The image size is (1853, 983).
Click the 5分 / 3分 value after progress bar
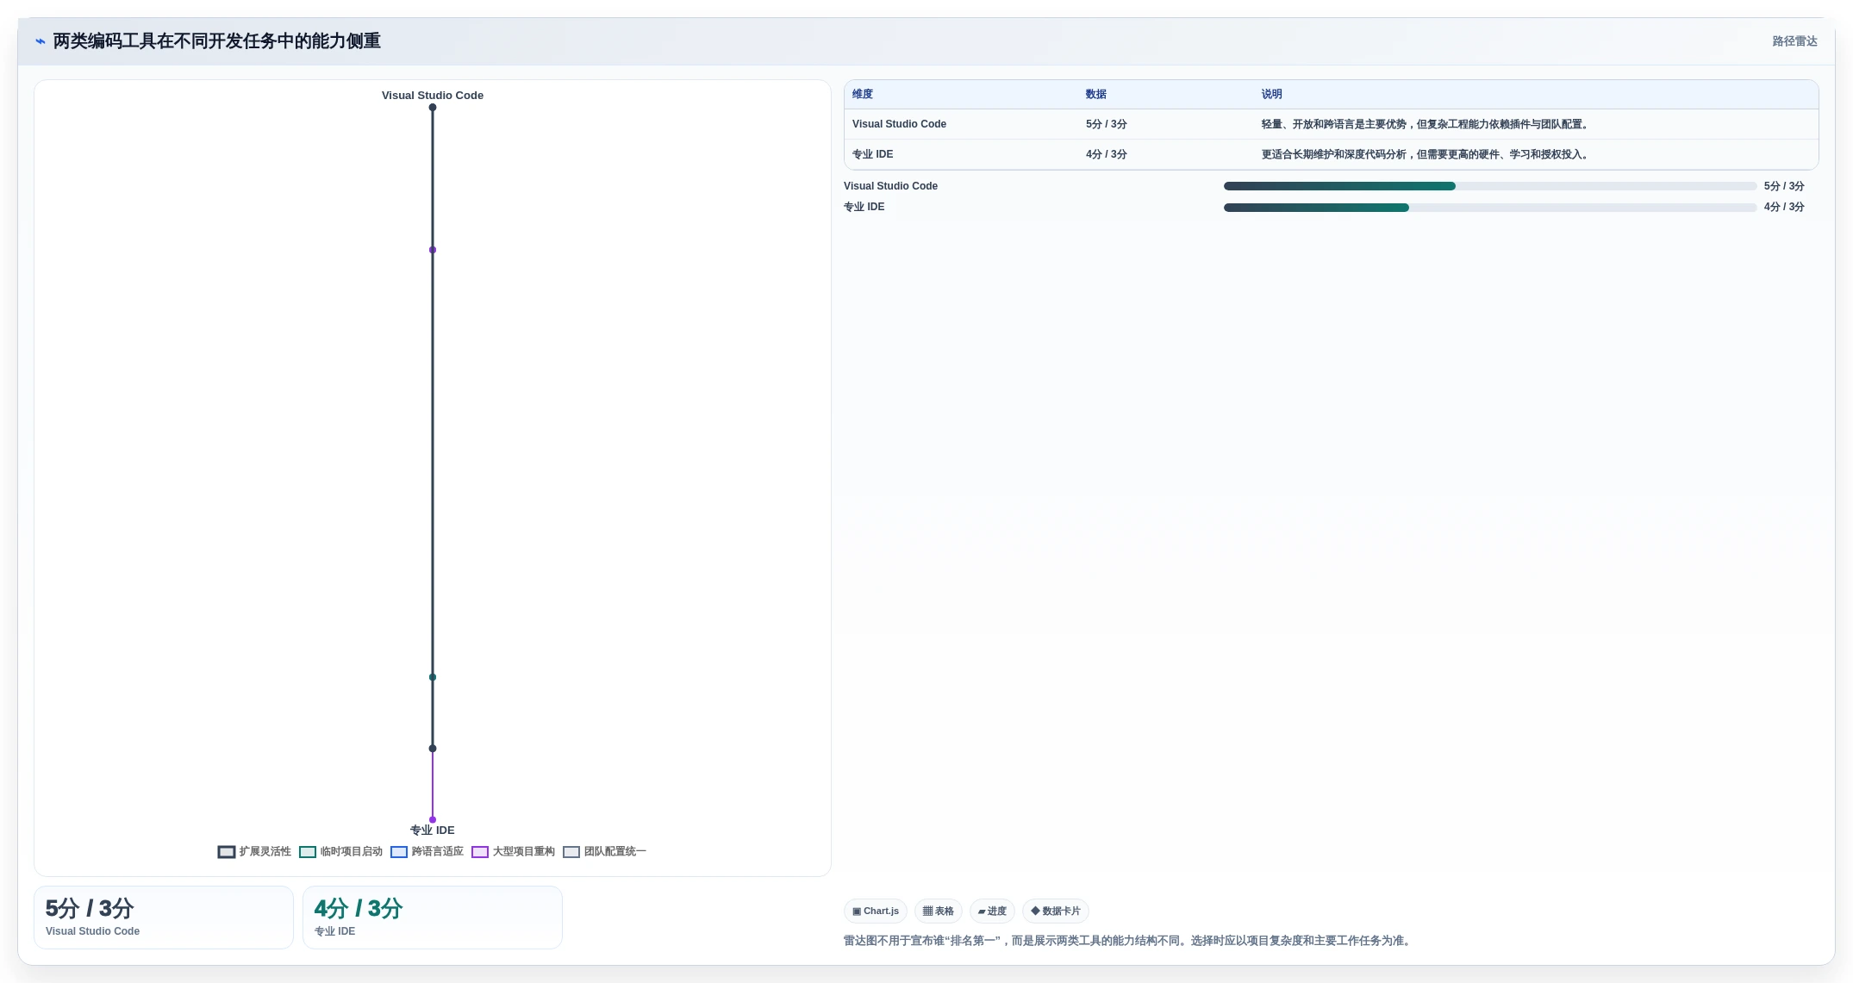[1784, 186]
